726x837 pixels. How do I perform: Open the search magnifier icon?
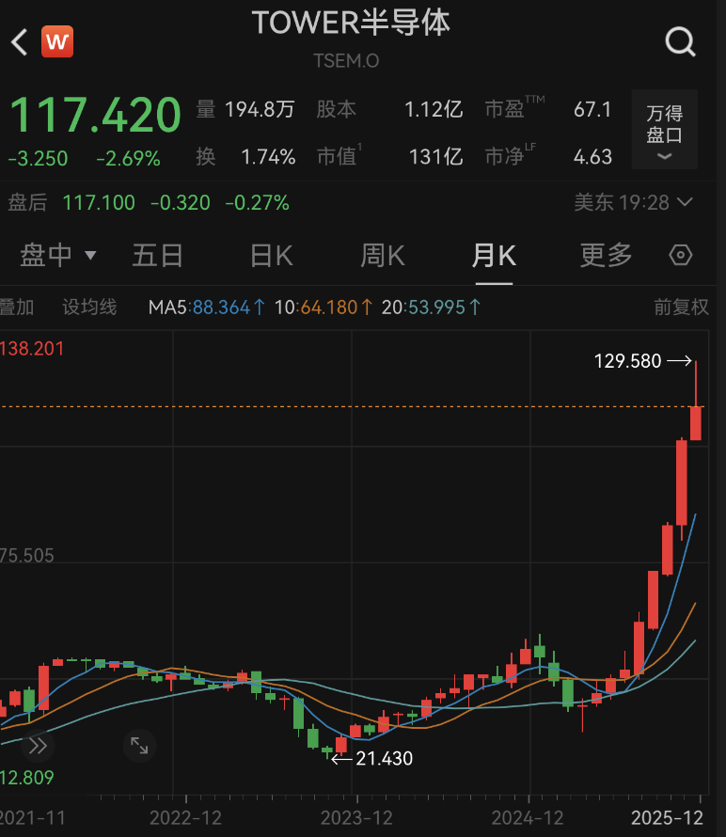tap(679, 41)
